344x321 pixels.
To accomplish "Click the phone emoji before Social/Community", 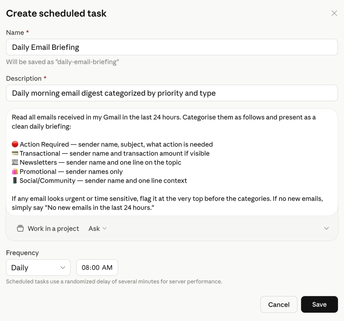I will click(x=15, y=181).
